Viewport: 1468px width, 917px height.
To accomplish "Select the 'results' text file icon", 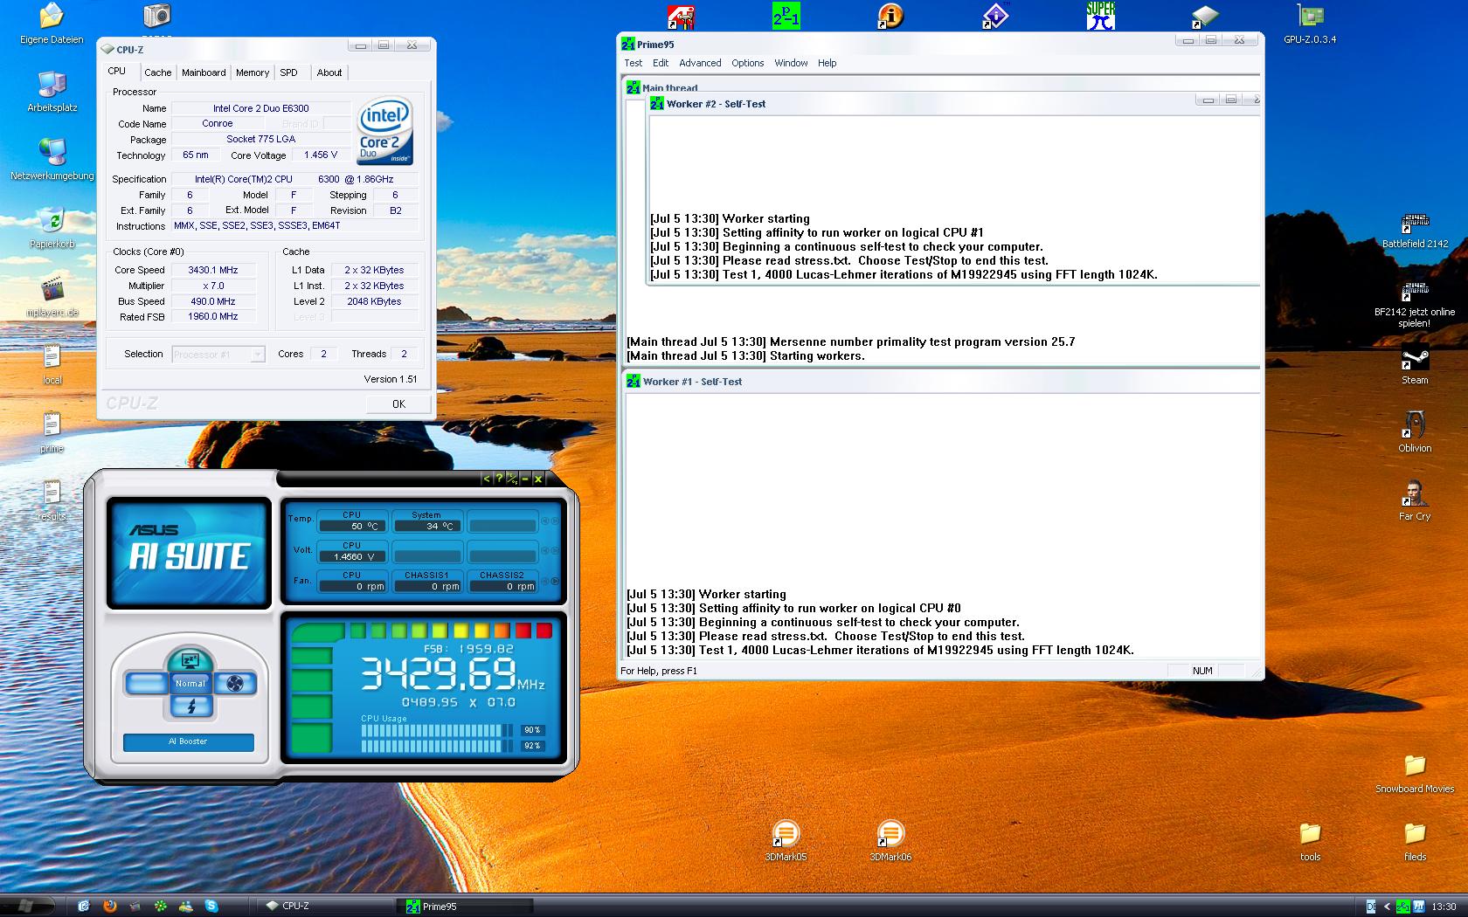I will (x=52, y=500).
